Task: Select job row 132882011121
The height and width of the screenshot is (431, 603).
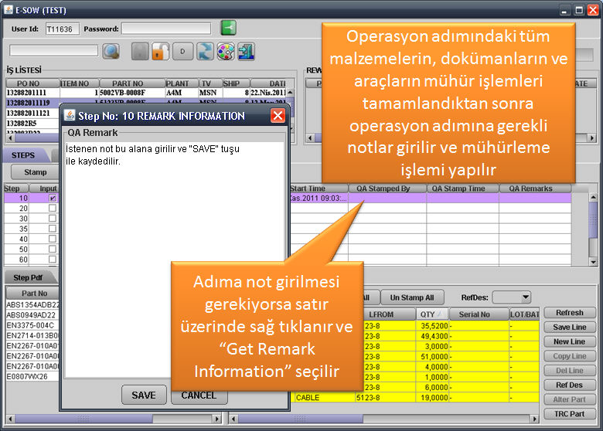Action: tap(32, 113)
